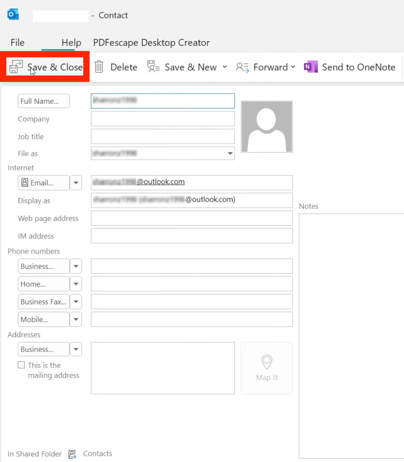Viewport: 404px width, 462px height.
Task: Open the Home phone type dropdown
Action: (76, 284)
